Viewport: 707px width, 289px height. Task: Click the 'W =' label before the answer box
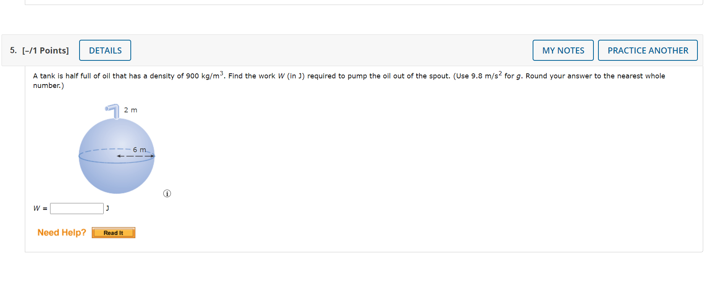41,208
